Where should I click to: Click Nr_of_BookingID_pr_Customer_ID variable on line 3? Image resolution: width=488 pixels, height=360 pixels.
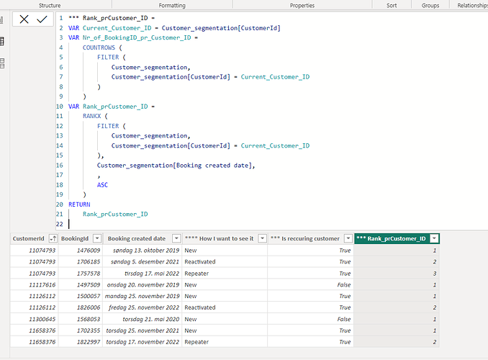[x=137, y=37]
